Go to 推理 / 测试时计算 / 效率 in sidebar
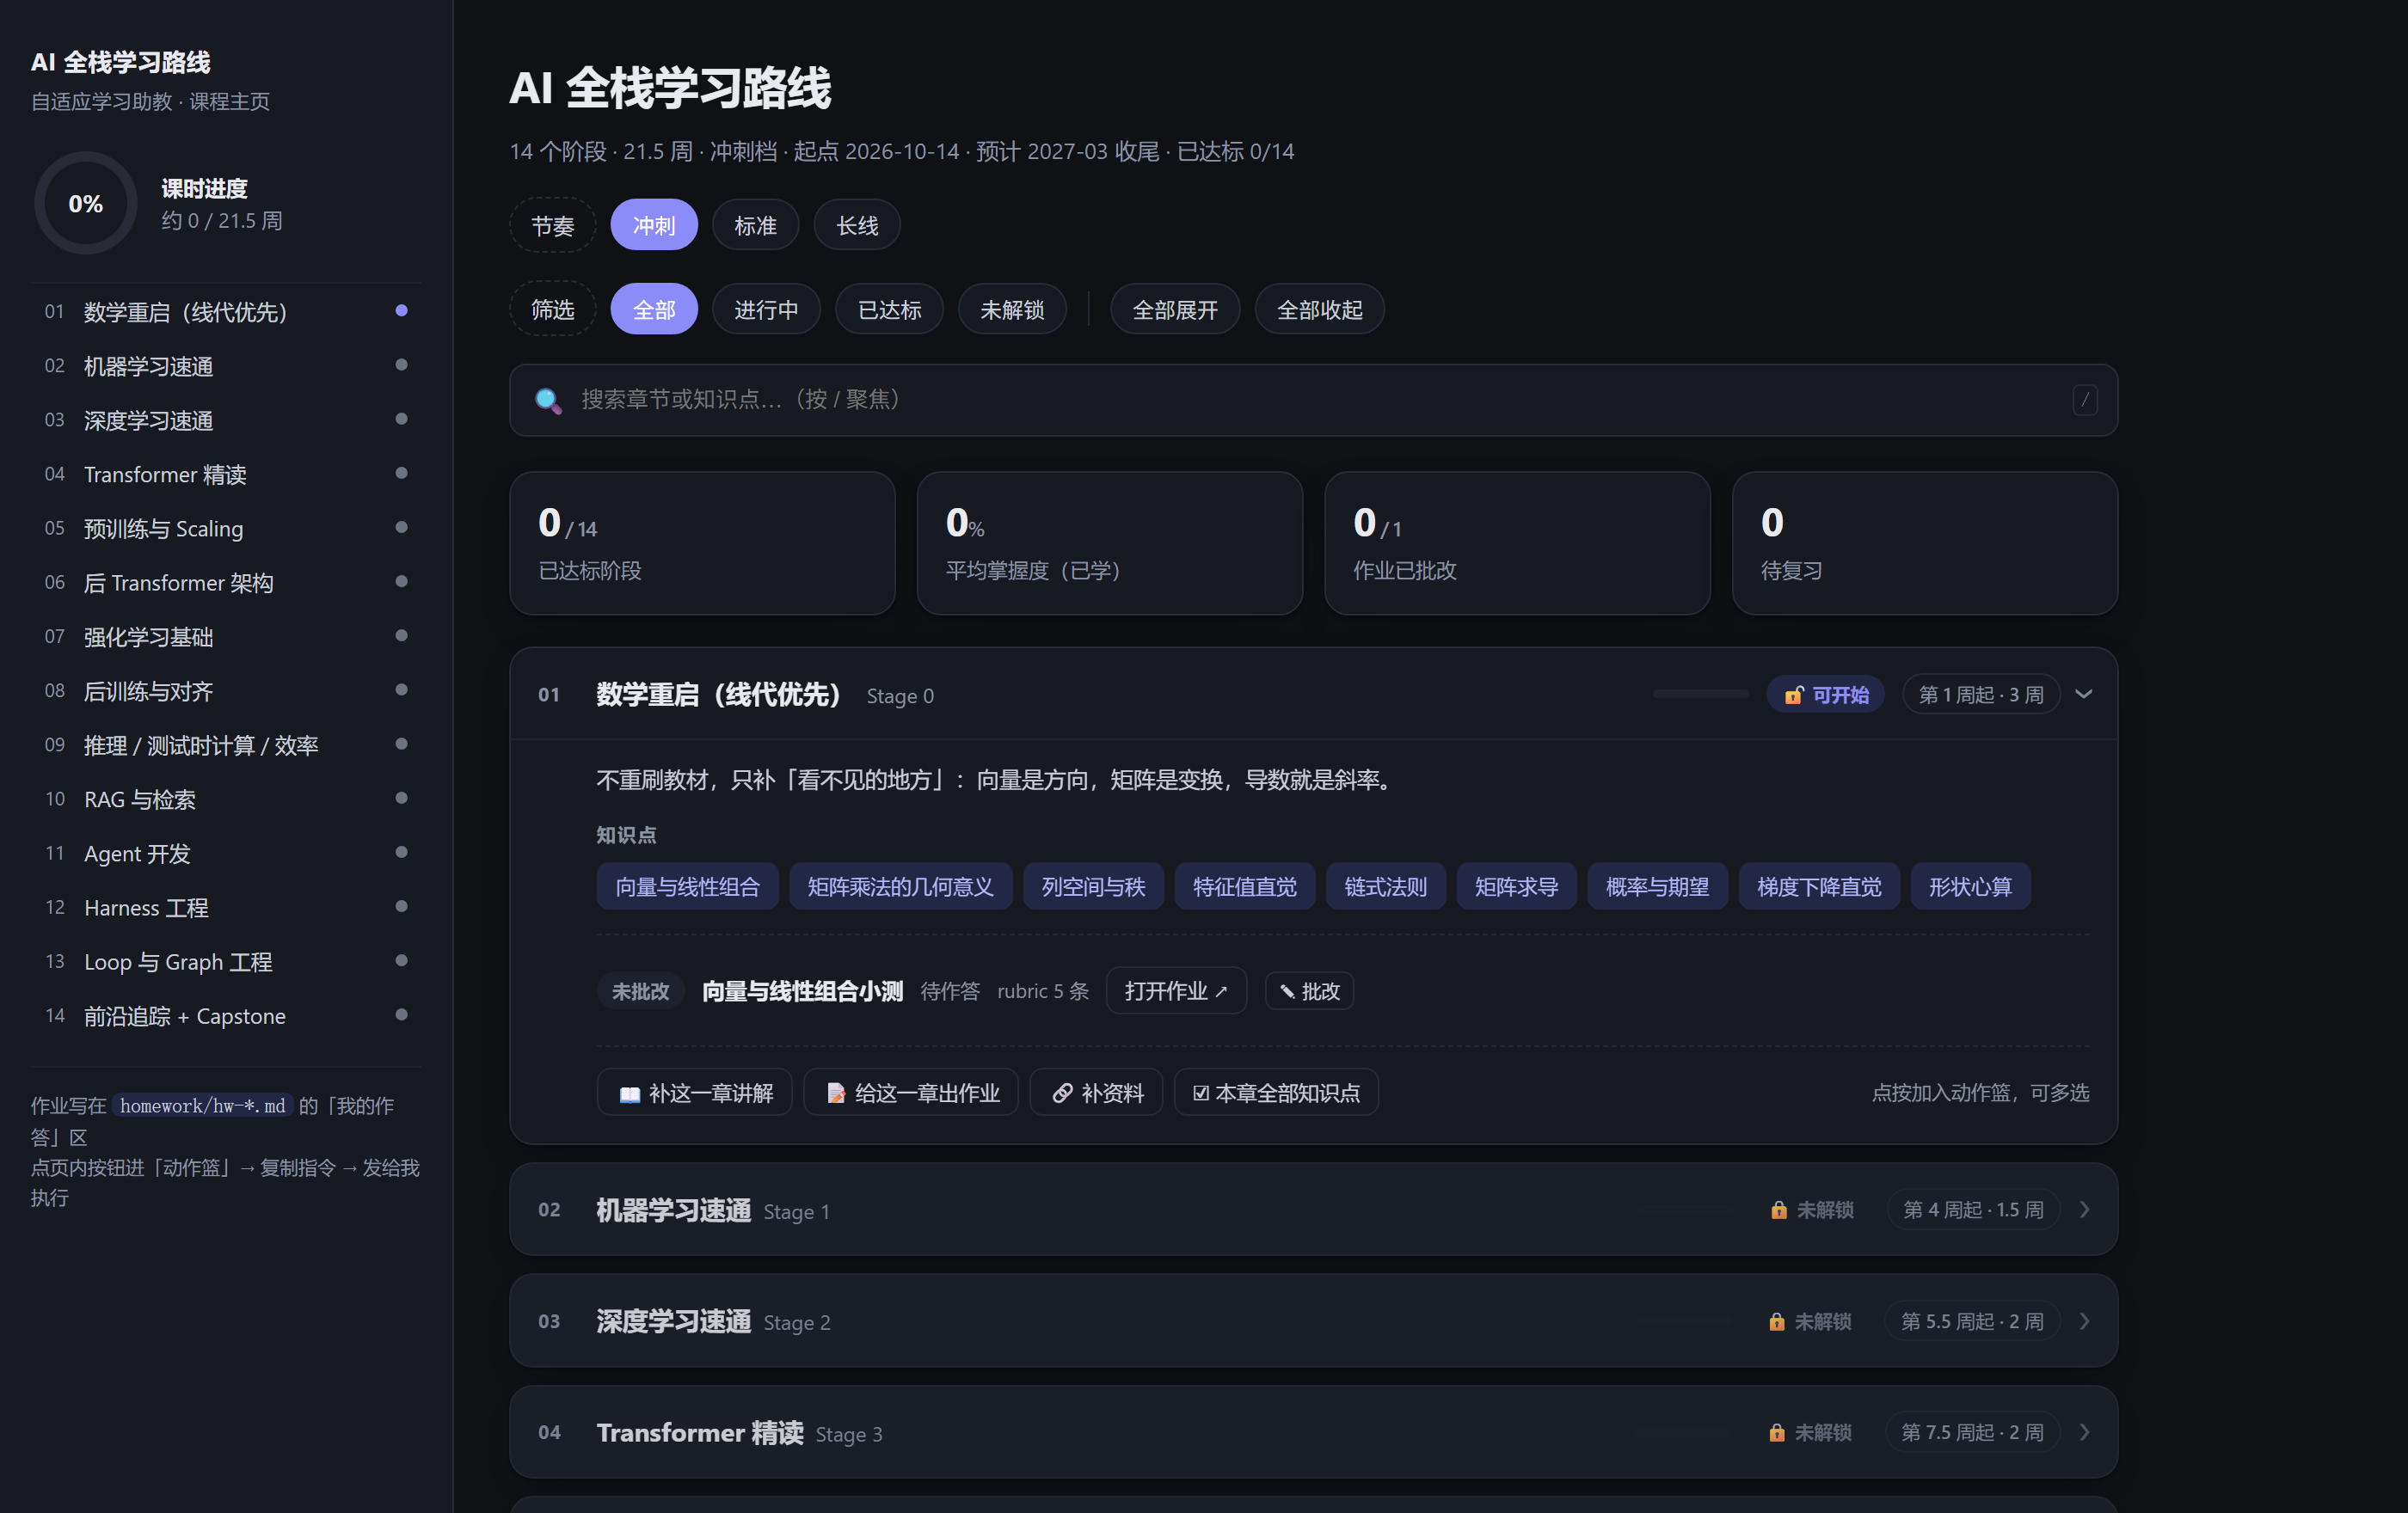 (x=226, y=745)
